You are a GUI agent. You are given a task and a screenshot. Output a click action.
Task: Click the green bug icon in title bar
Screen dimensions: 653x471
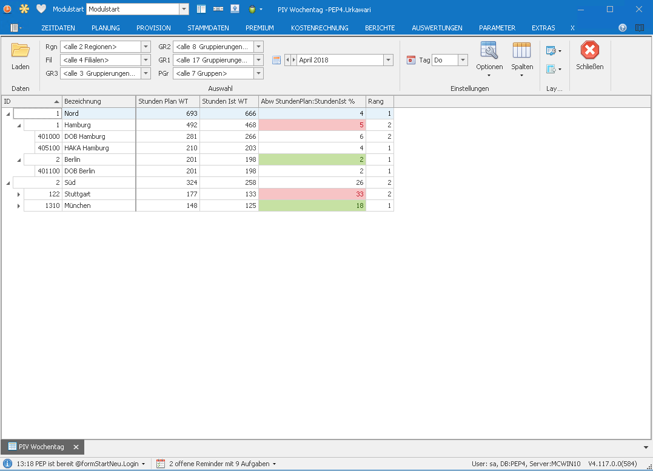coord(252,9)
